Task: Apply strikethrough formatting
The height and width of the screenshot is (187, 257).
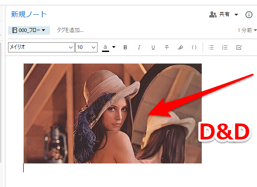Action: (167, 48)
